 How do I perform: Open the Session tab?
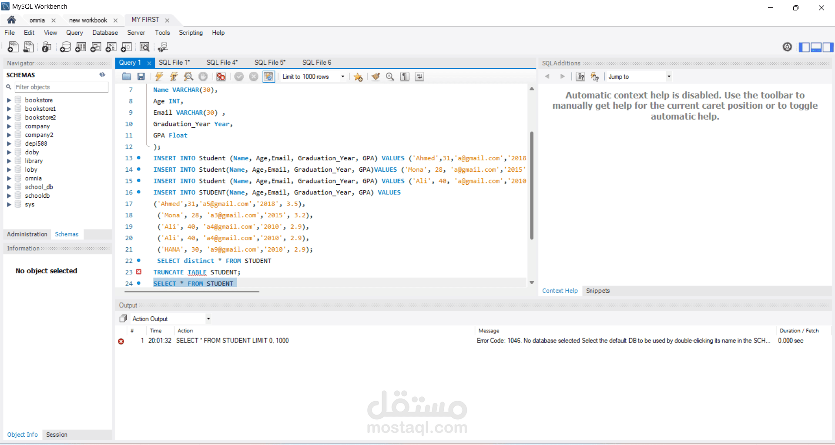(x=57, y=435)
